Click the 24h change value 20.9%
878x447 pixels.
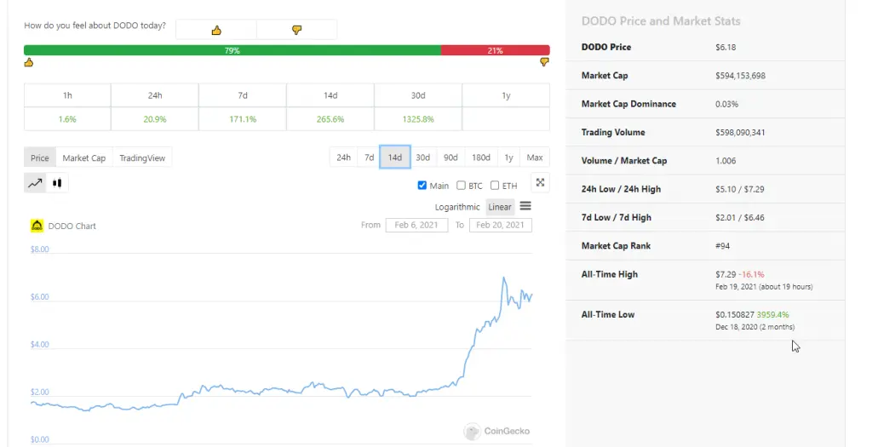(155, 119)
